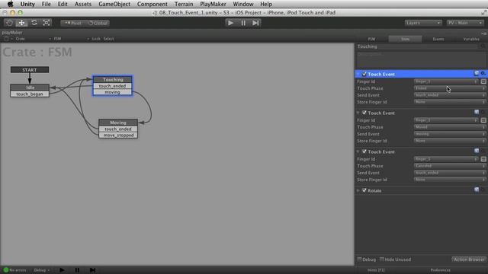Image resolution: width=488 pixels, height=274 pixels.
Task: Open the PlayMaker menu
Action: coord(213,4)
